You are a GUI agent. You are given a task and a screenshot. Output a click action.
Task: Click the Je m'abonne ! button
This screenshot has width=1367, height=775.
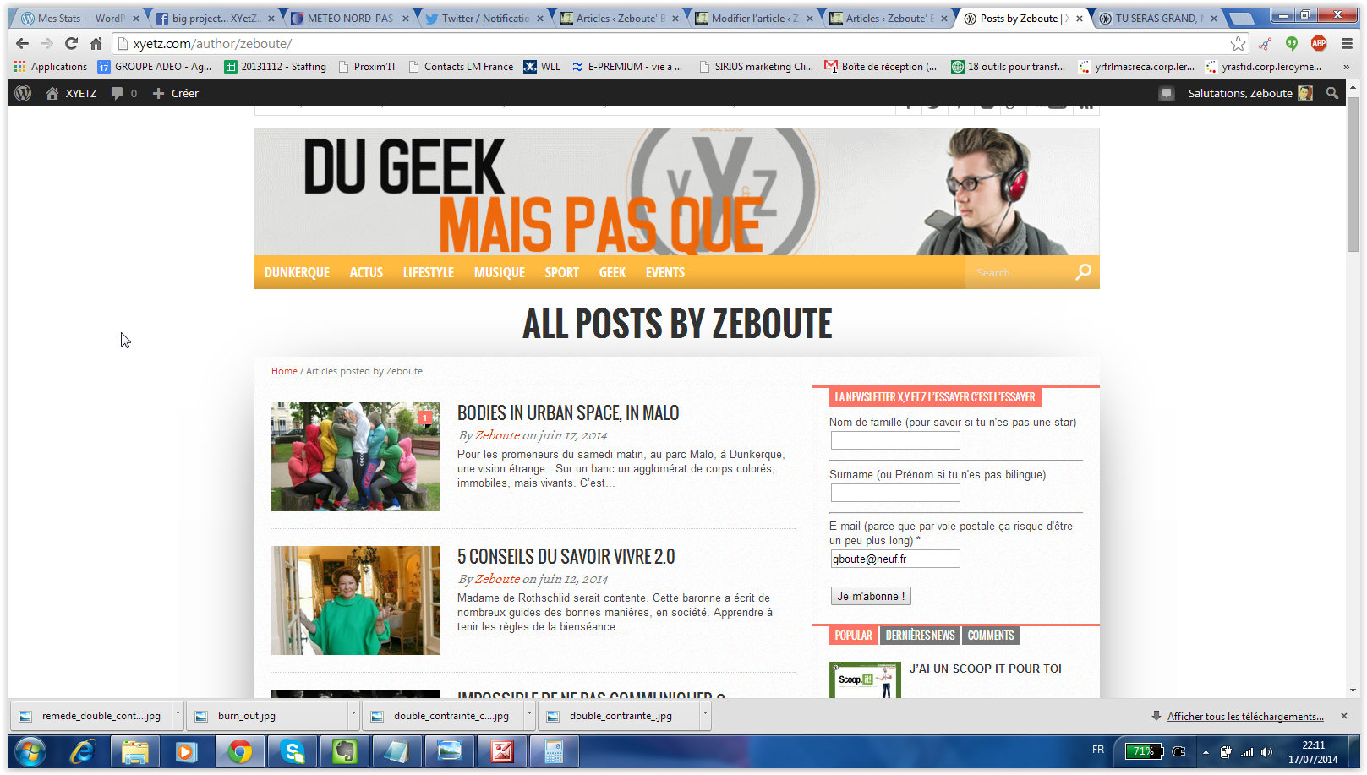coord(871,596)
